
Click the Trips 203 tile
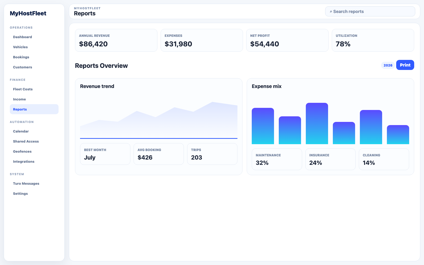212,154
